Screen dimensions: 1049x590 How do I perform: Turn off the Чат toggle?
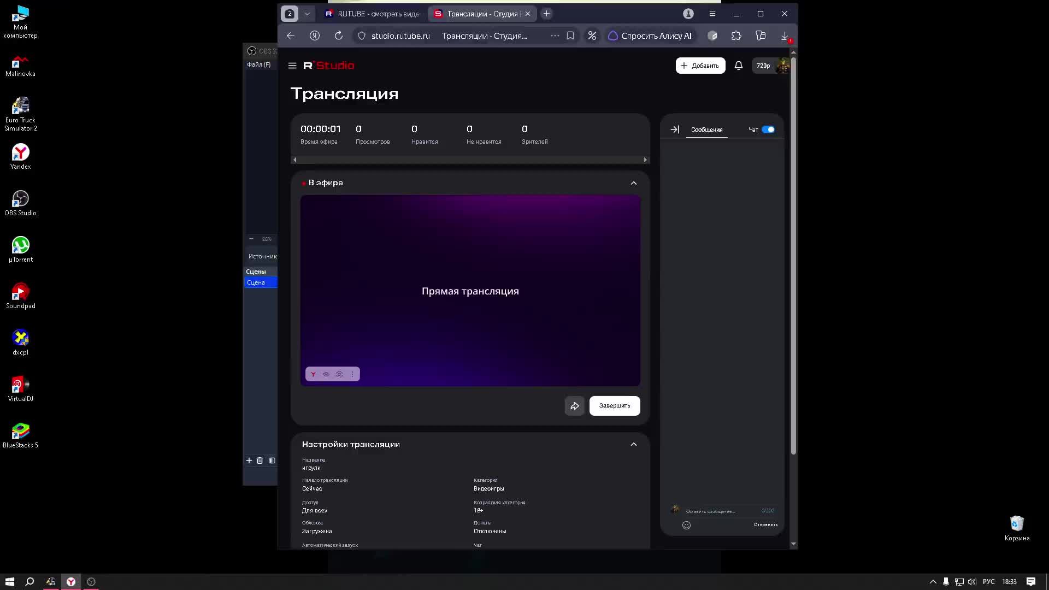[768, 129]
